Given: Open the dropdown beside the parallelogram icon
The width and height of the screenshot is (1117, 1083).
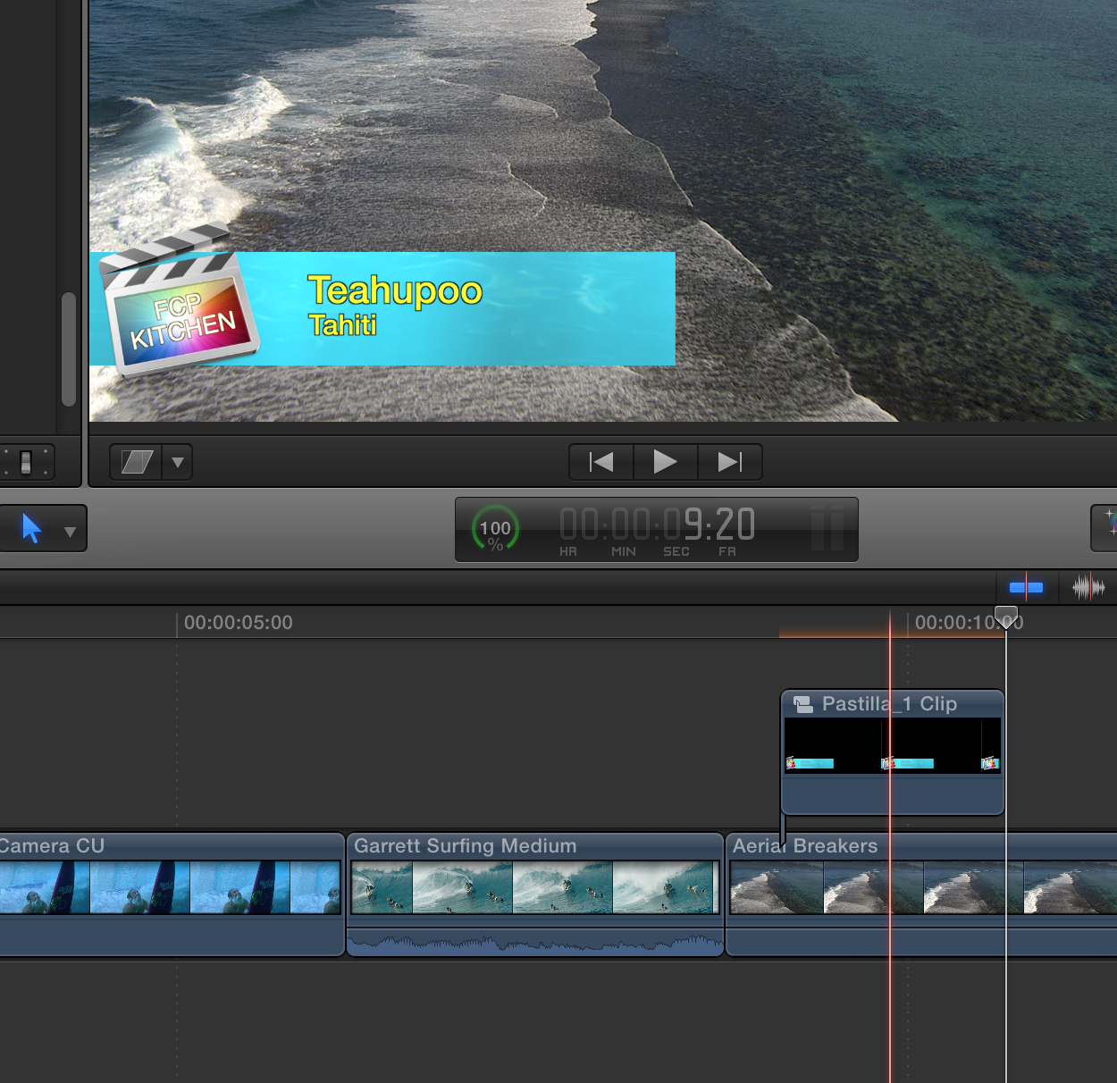Looking at the screenshot, I should click(177, 463).
